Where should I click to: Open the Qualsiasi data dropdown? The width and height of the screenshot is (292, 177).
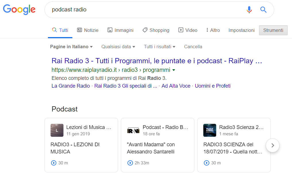[118, 47]
